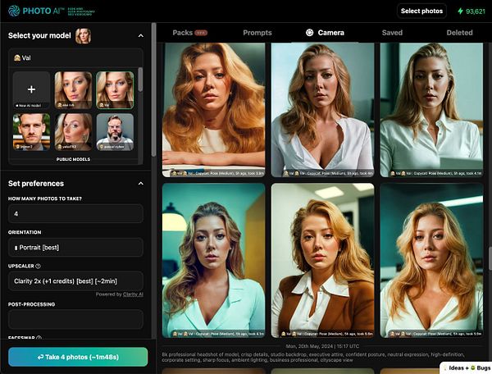Switch to the Prompts tab
The width and height of the screenshot is (492, 374).
pos(257,33)
